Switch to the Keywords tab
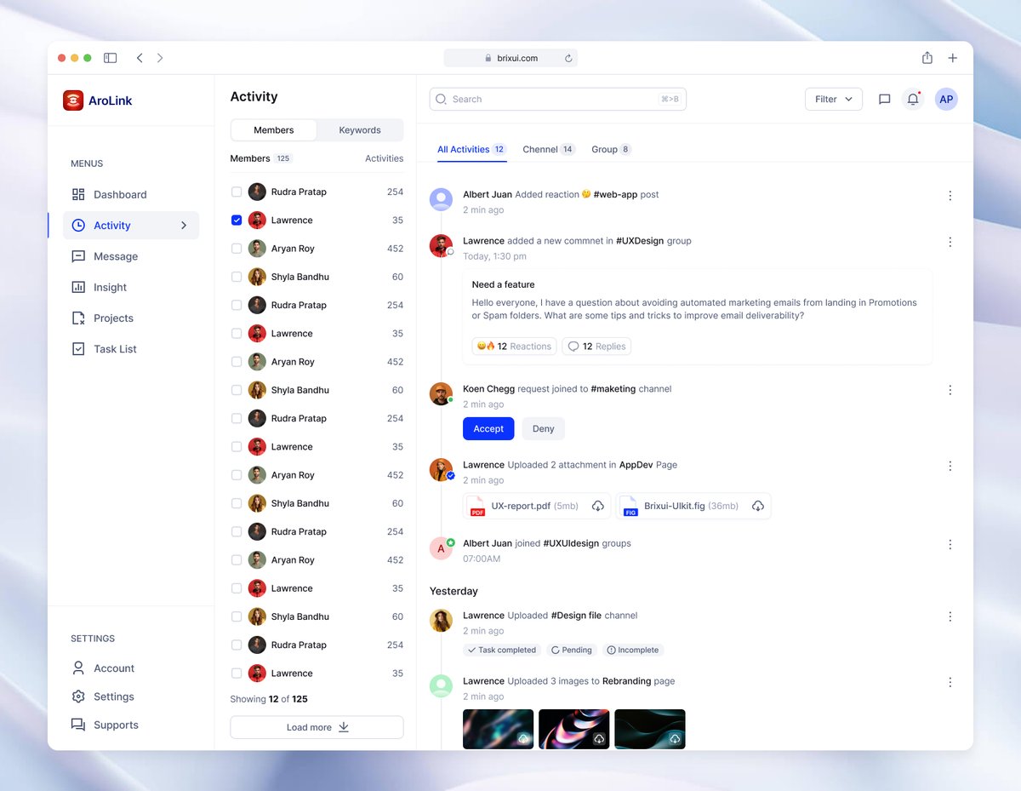Screen dimensions: 1021x791 pos(360,130)
